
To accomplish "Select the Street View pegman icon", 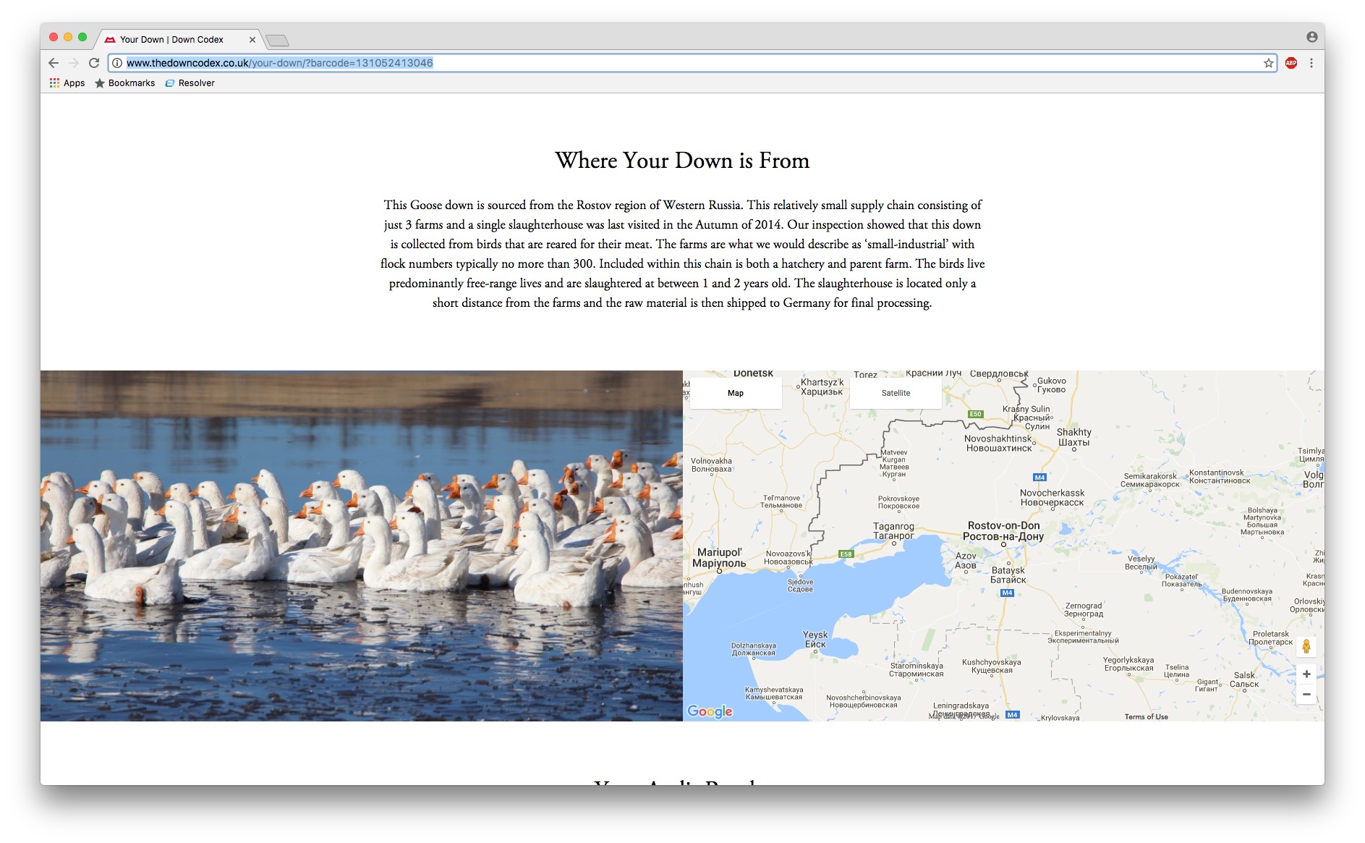I will (1306, 646).
